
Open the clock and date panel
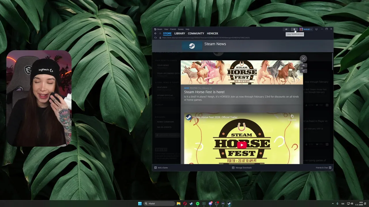pyautogui.click(x=359, y=204)
